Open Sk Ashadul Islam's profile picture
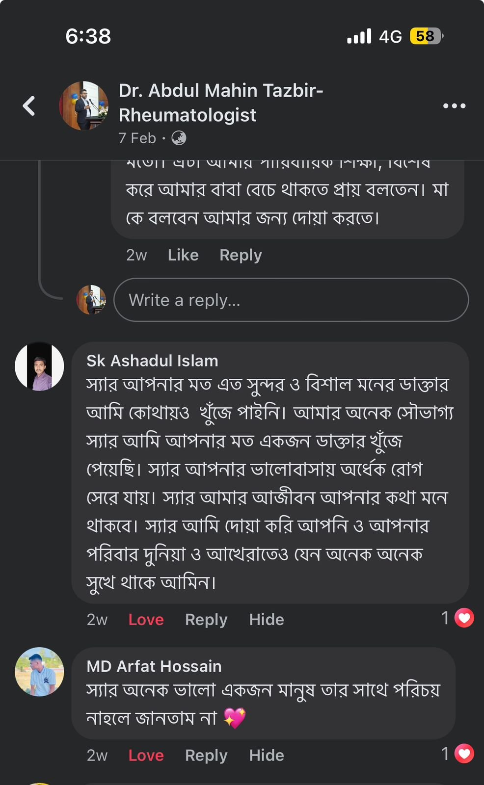 (39, 366)
